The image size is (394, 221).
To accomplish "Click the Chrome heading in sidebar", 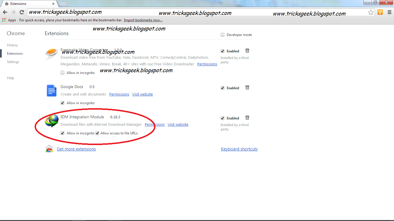I will (16, 33).
